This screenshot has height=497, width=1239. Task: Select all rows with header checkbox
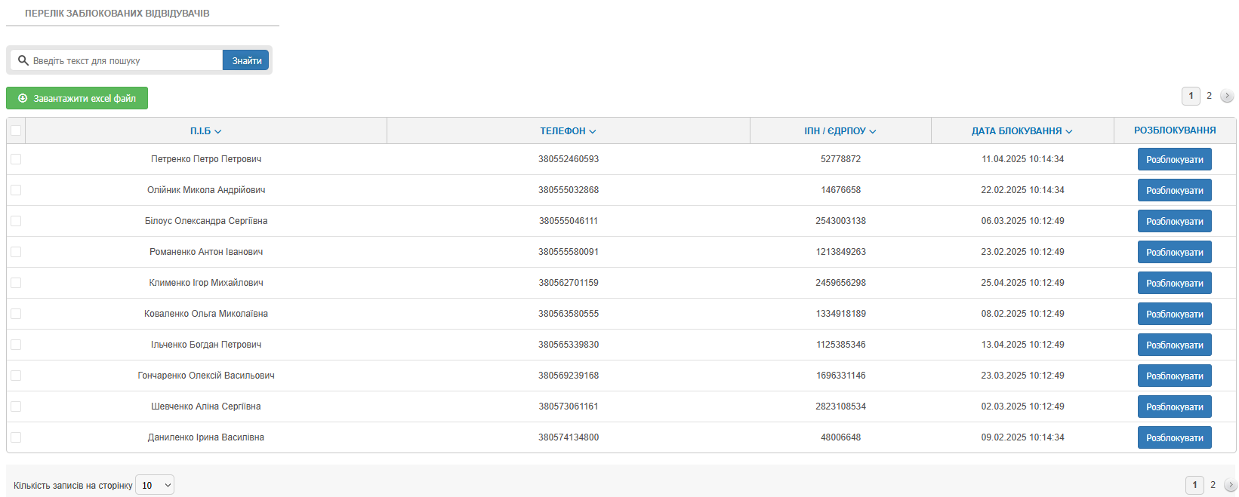pos(16,130)
